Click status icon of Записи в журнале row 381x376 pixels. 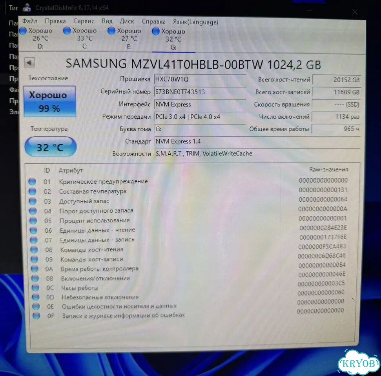coord(36,316)
